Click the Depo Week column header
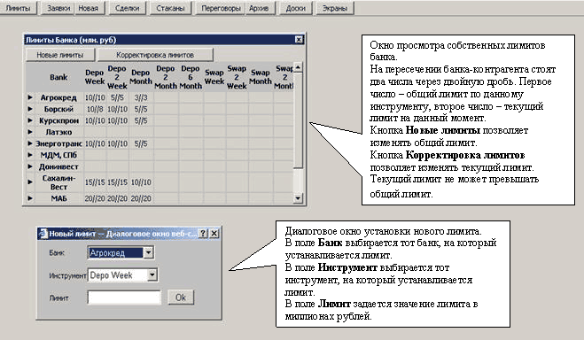 coord(95,77)
